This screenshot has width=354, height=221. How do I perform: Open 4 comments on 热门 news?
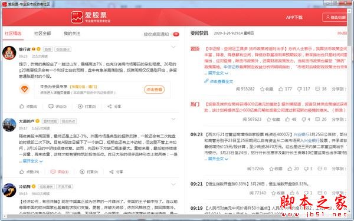306,119
